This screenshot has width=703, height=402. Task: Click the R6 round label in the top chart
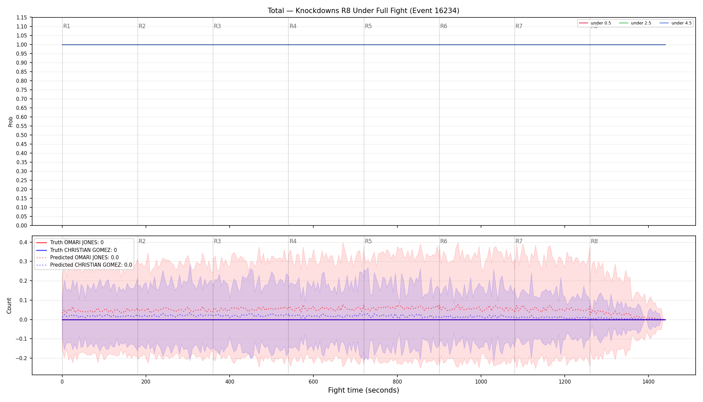(444, 26)
